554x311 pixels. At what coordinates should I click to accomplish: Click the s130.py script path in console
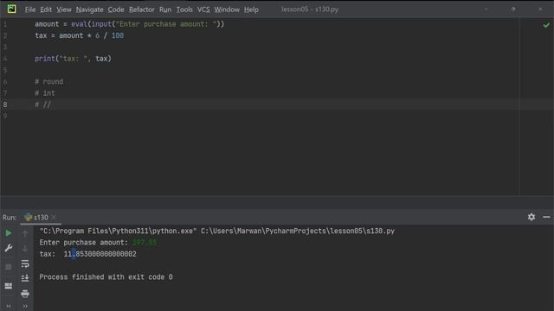point(298,231)
